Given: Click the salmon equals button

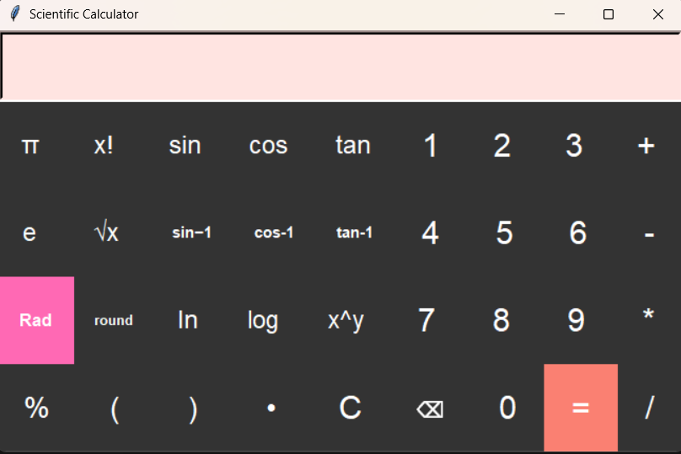Looking at the screenshot, I should pos(581,408).
